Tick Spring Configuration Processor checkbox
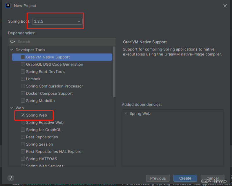Image resolution: width=232 pixels, height=186 pixels. coord(23,86)
